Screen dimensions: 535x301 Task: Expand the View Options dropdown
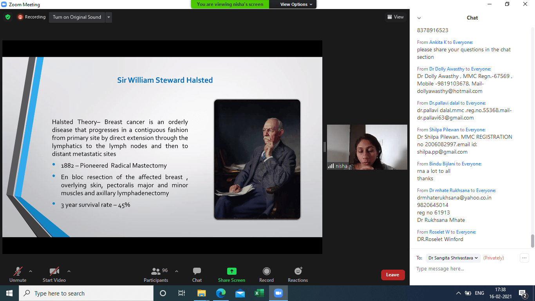pyautogui.click(x=296, y=4)
